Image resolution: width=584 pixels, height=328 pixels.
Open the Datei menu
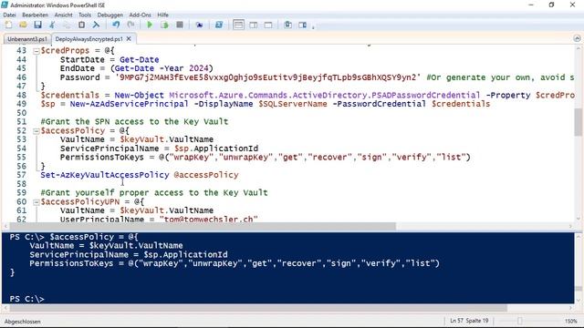(x=9, y=15)
